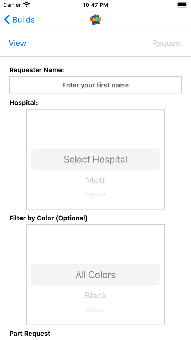
Task: Tap the back chevron arrow icon
Action: [7, 20]
